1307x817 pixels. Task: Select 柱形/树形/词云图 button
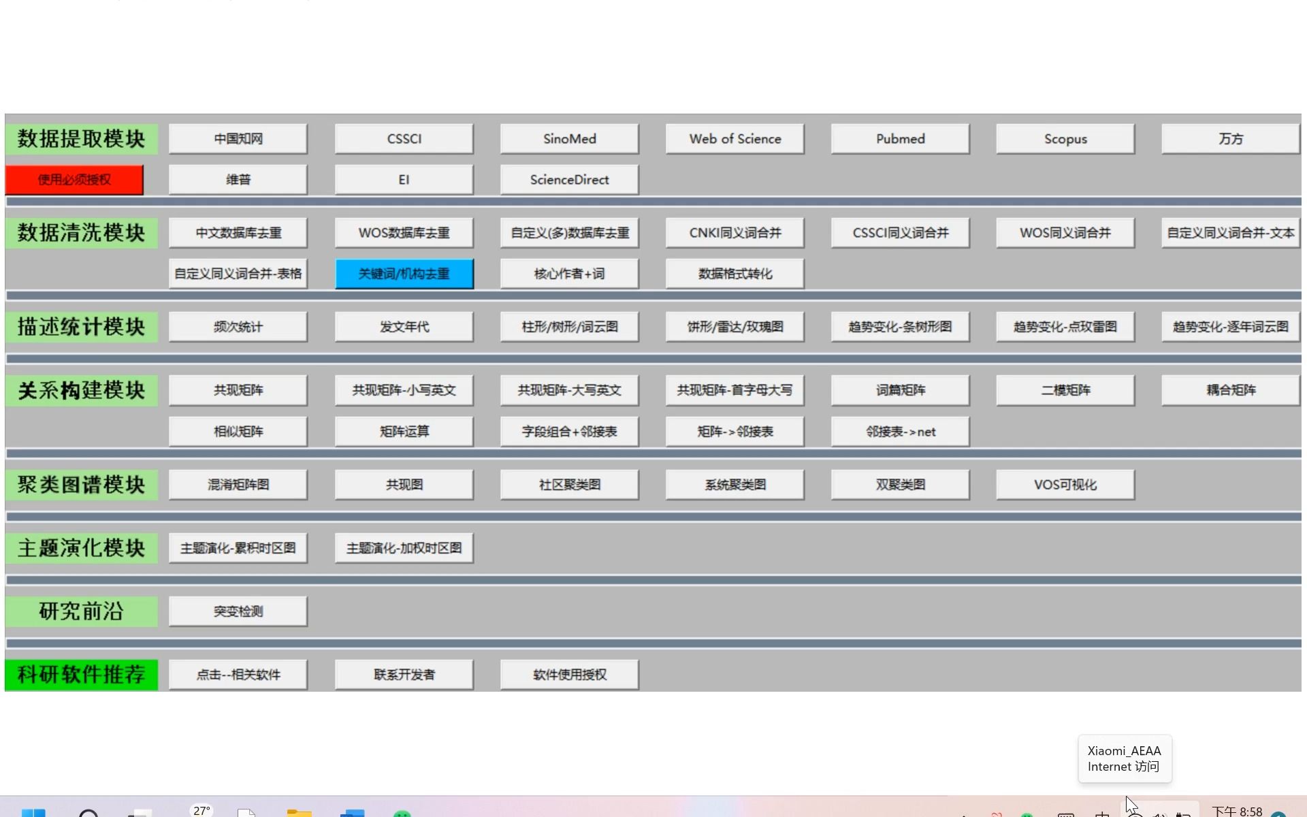click(570, 327)
